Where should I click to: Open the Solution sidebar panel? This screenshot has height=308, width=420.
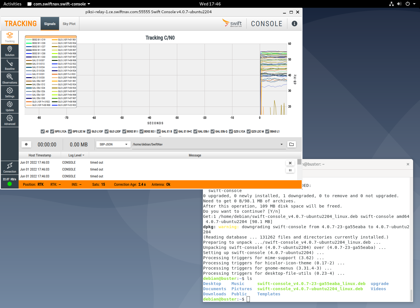(10, 51)
